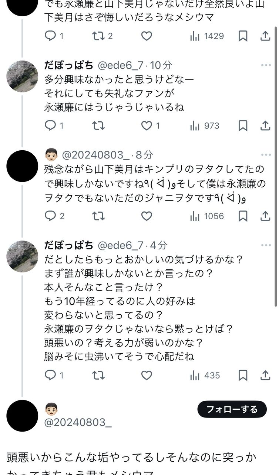Bookmark the tweet with 973 views
This screenshot has width=279, height=475.
pos(243,126)
